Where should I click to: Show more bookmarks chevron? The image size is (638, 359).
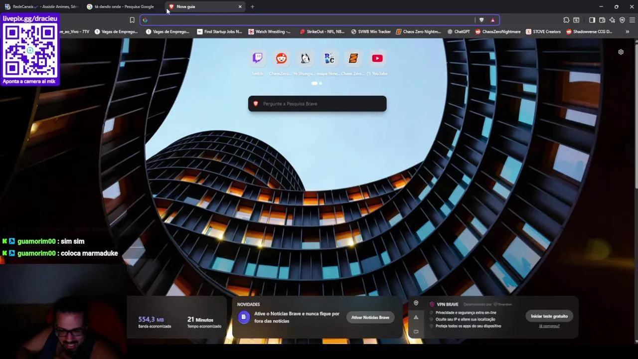(627, 31)
